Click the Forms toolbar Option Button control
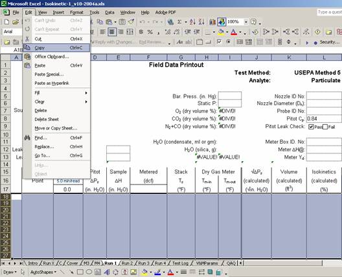342x277 pixels. [229, 42]
